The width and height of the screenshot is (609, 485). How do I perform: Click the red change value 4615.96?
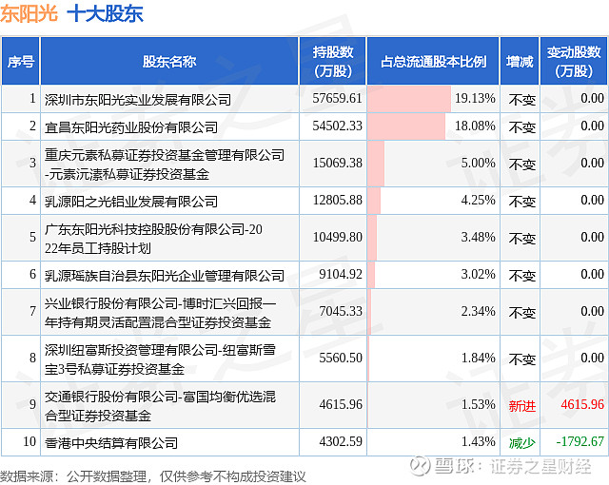tap(582, 404)
